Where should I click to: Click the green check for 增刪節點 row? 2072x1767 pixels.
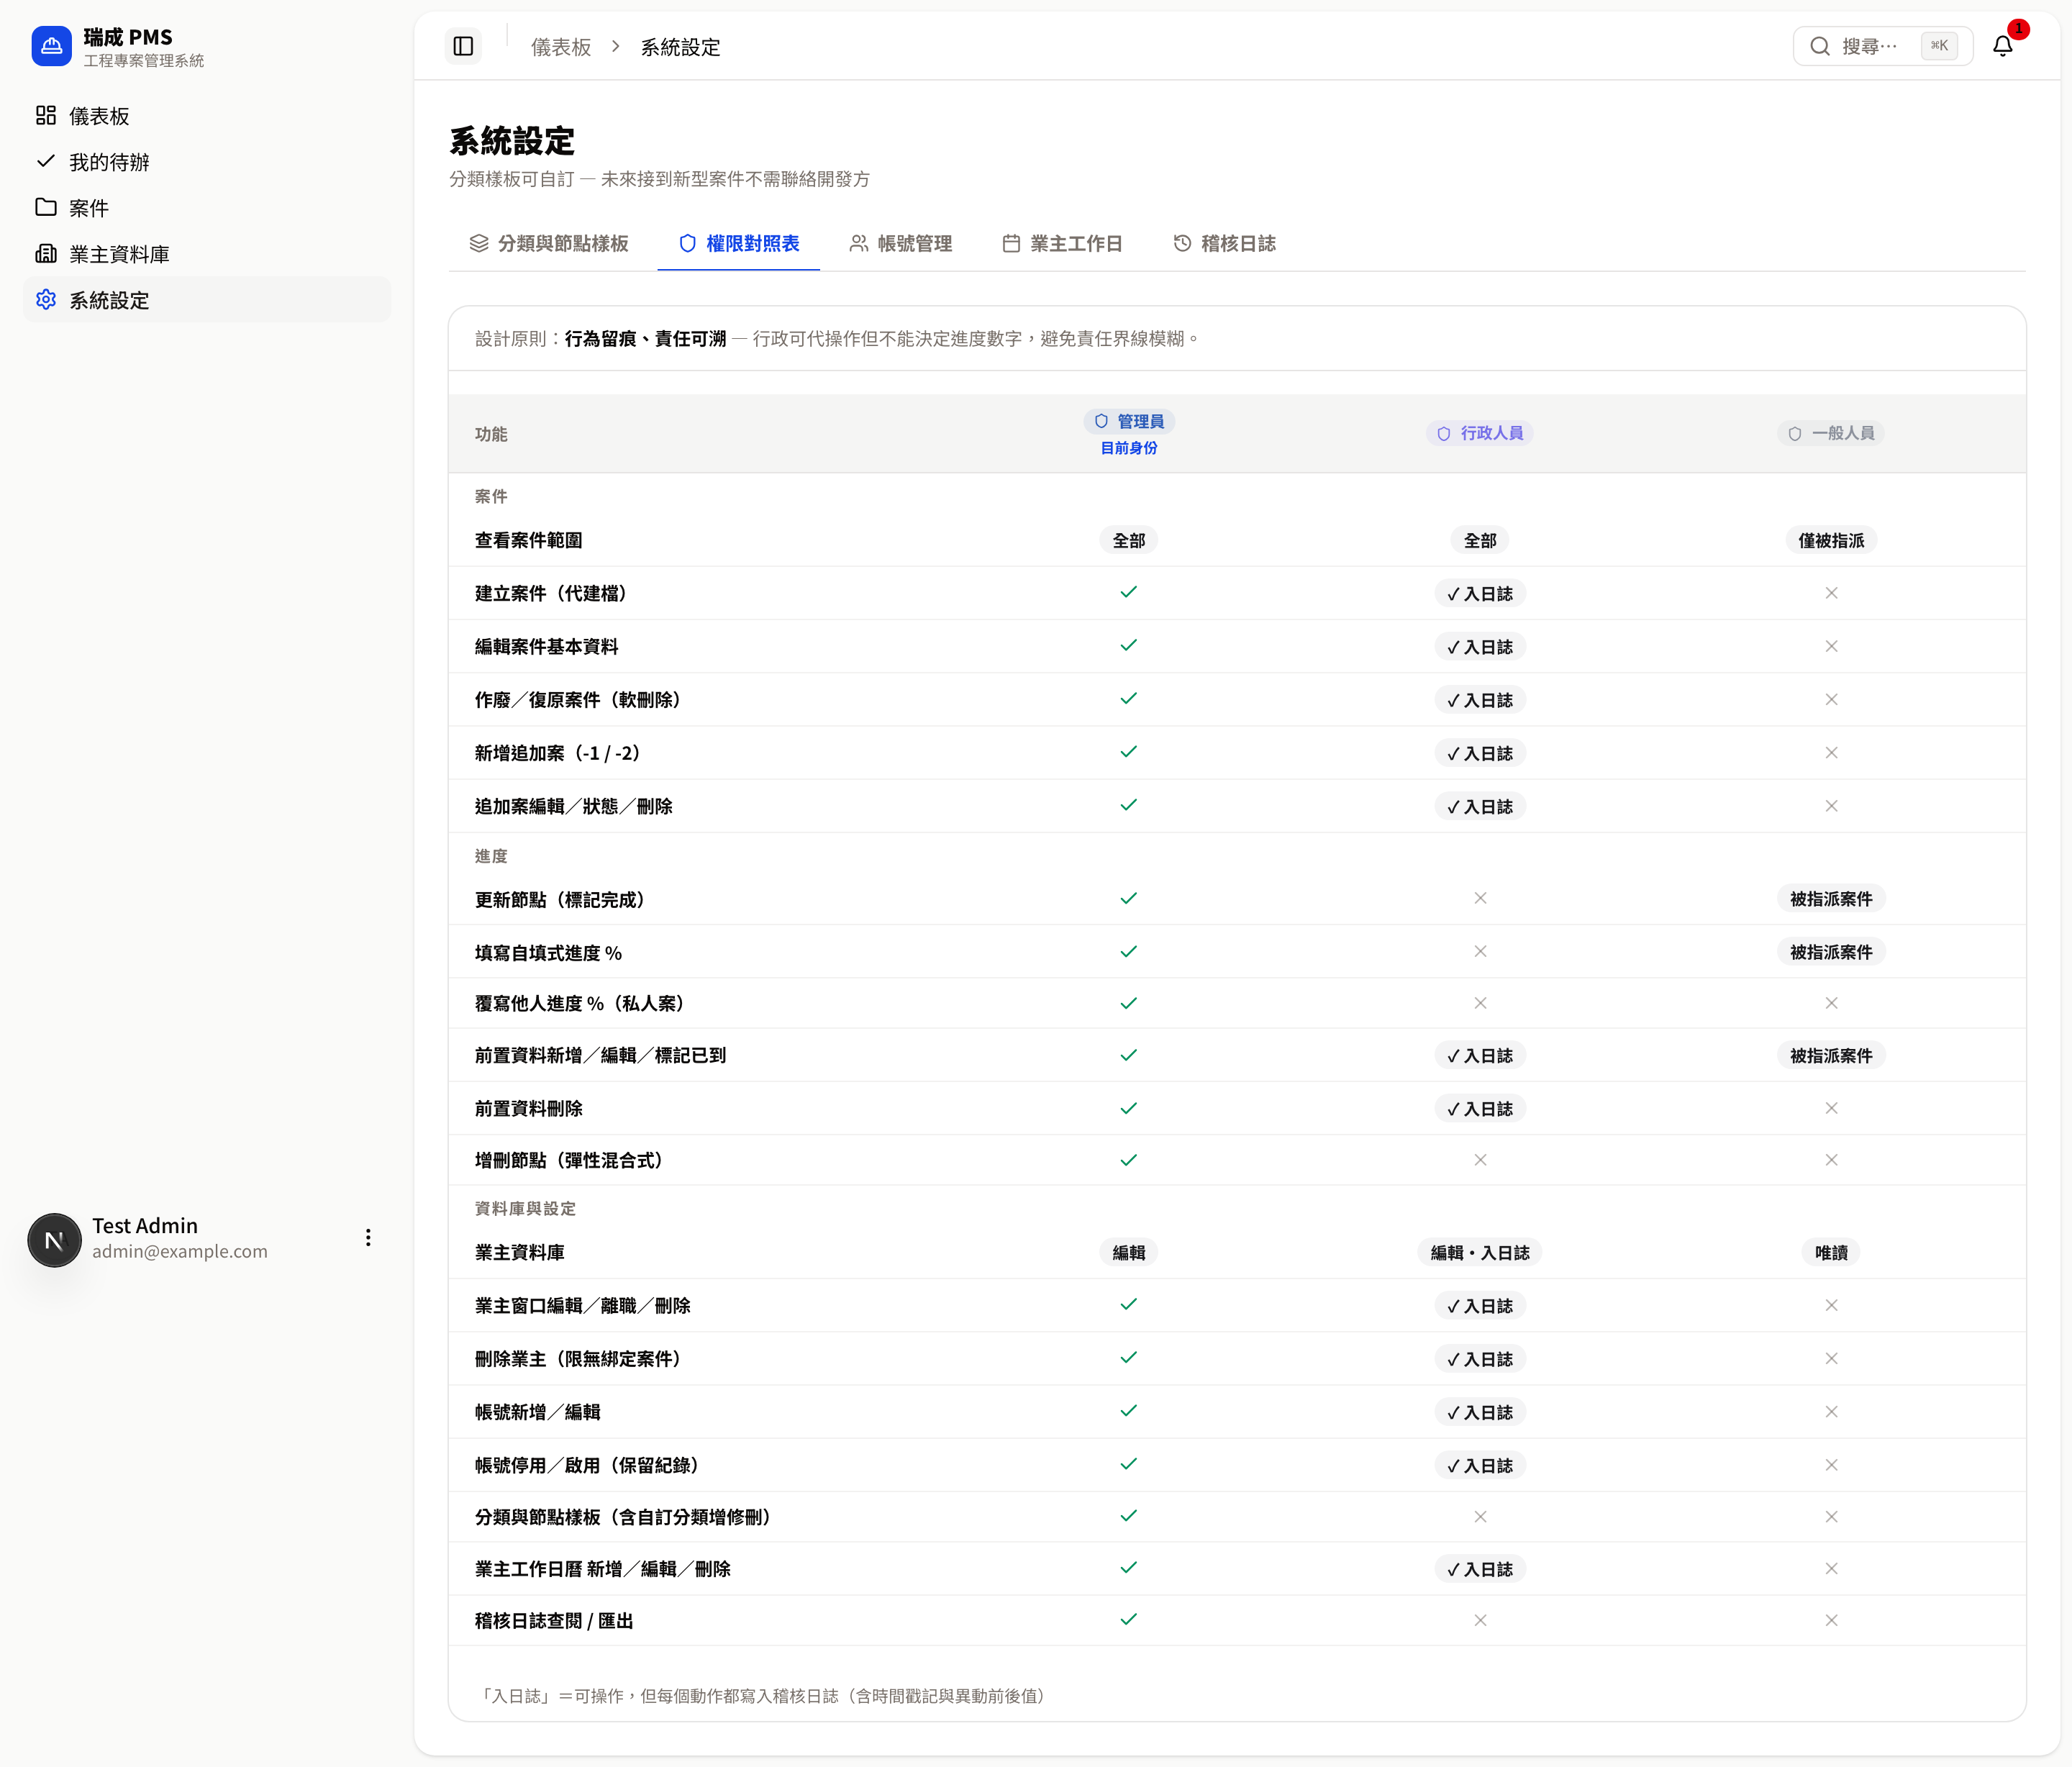coord(1129,1160)
